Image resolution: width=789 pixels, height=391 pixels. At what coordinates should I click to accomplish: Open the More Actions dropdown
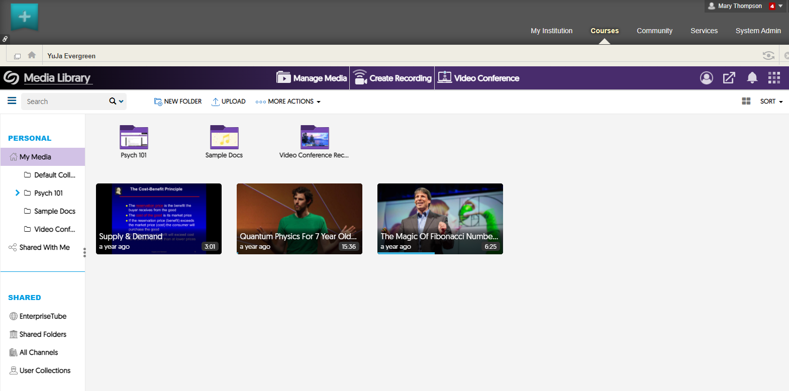[288, 102]
